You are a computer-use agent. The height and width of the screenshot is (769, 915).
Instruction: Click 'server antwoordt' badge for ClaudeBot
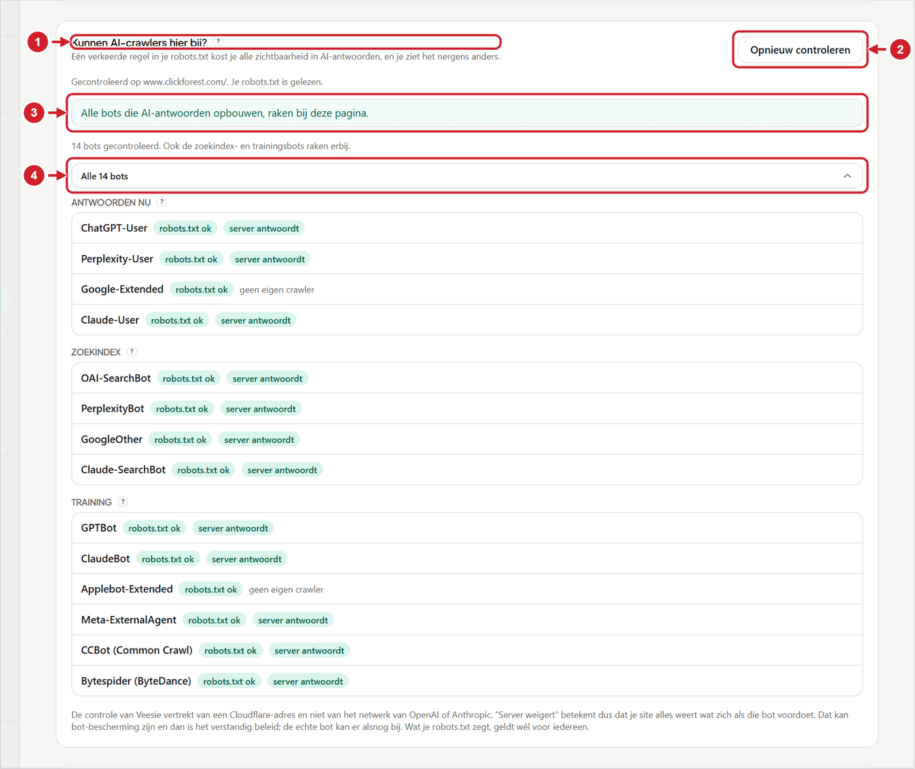click(x=246, y=559)
